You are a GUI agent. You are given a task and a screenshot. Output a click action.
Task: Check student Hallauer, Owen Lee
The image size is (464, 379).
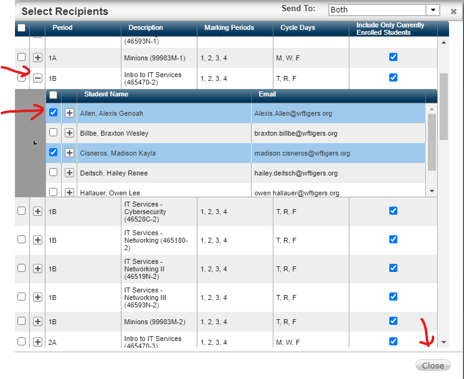(x=54, y=192)
